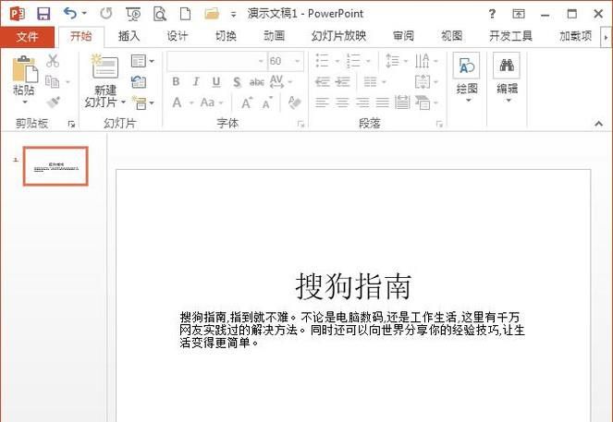Image resolution: width=613 pixels, height=422 pixels.
Task: Switch to the 切换 Transitions tab
Action: (226, 36)
